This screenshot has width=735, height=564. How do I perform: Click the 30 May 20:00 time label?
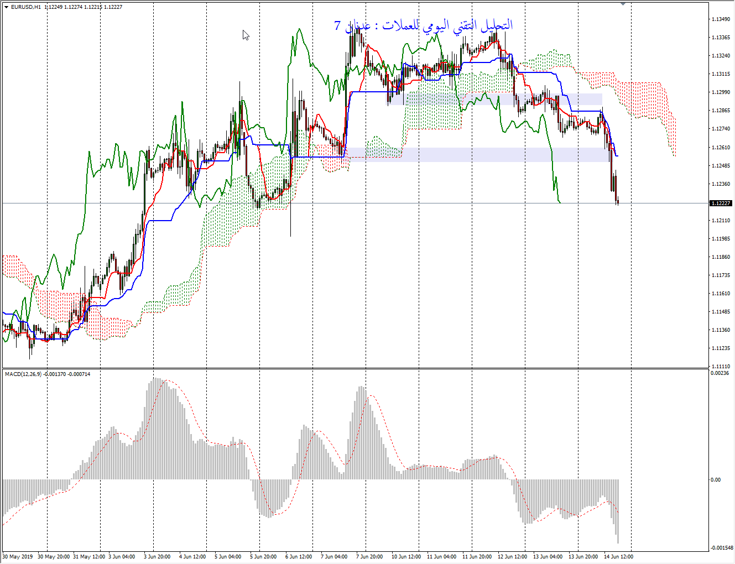pos(54,557)
